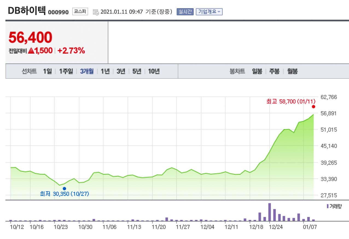Open the 기업개요 dropdown

coord(209,12)
